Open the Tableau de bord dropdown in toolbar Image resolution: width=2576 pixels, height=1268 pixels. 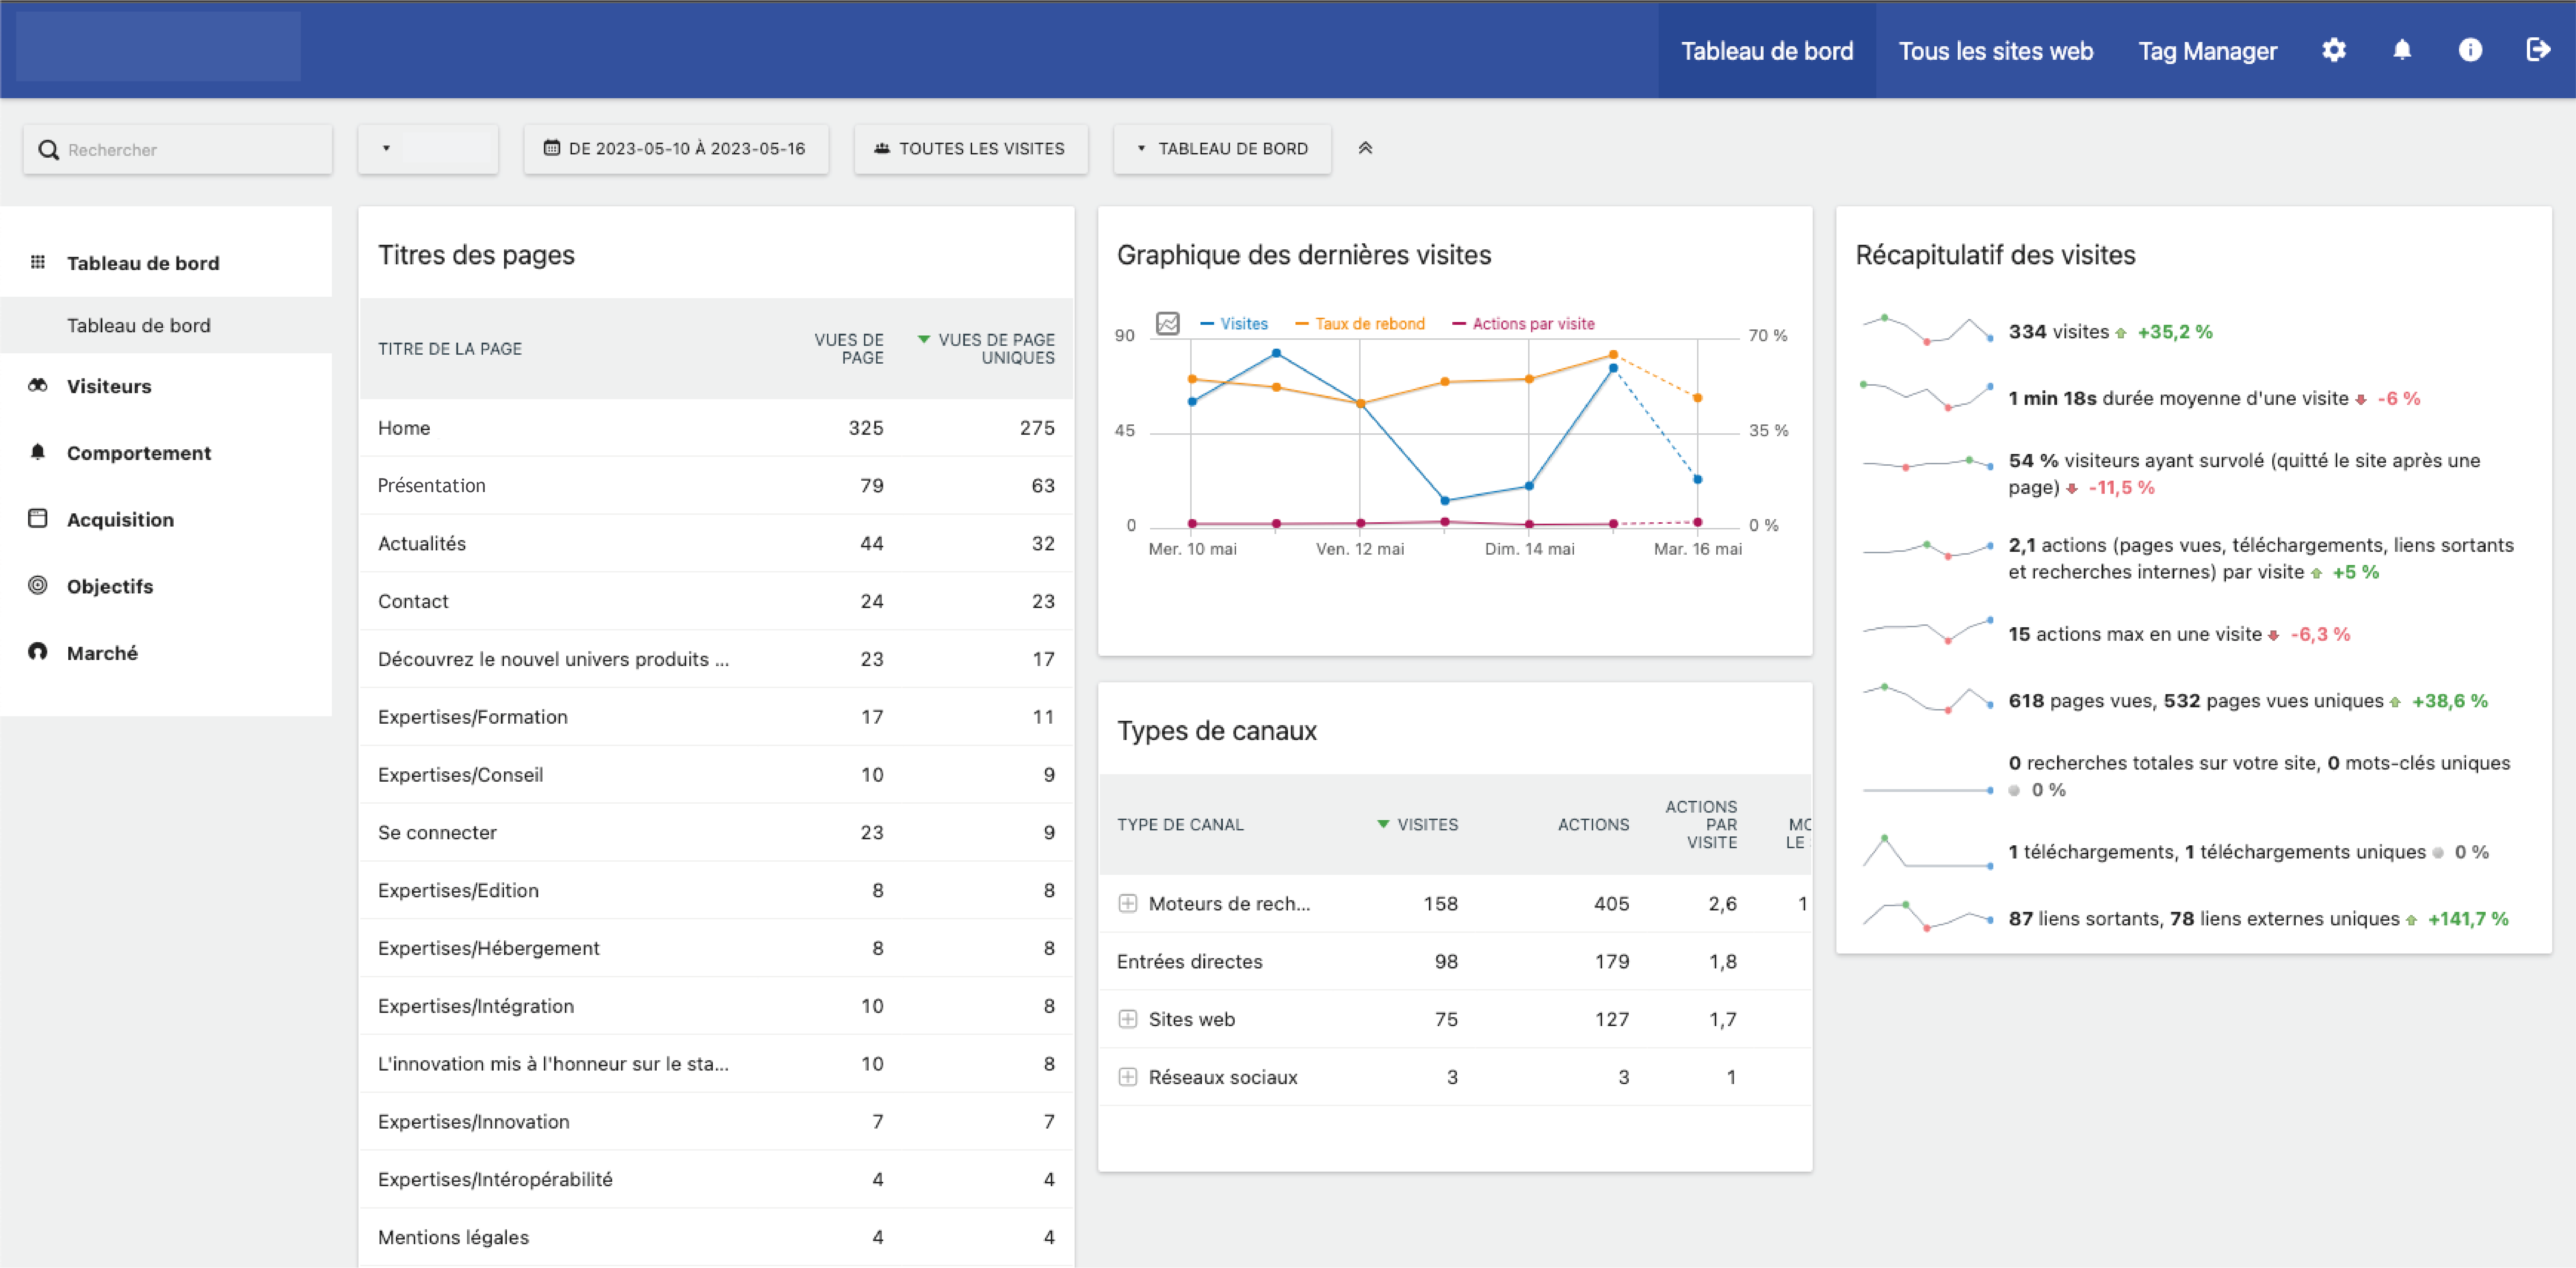[1222, 149]
